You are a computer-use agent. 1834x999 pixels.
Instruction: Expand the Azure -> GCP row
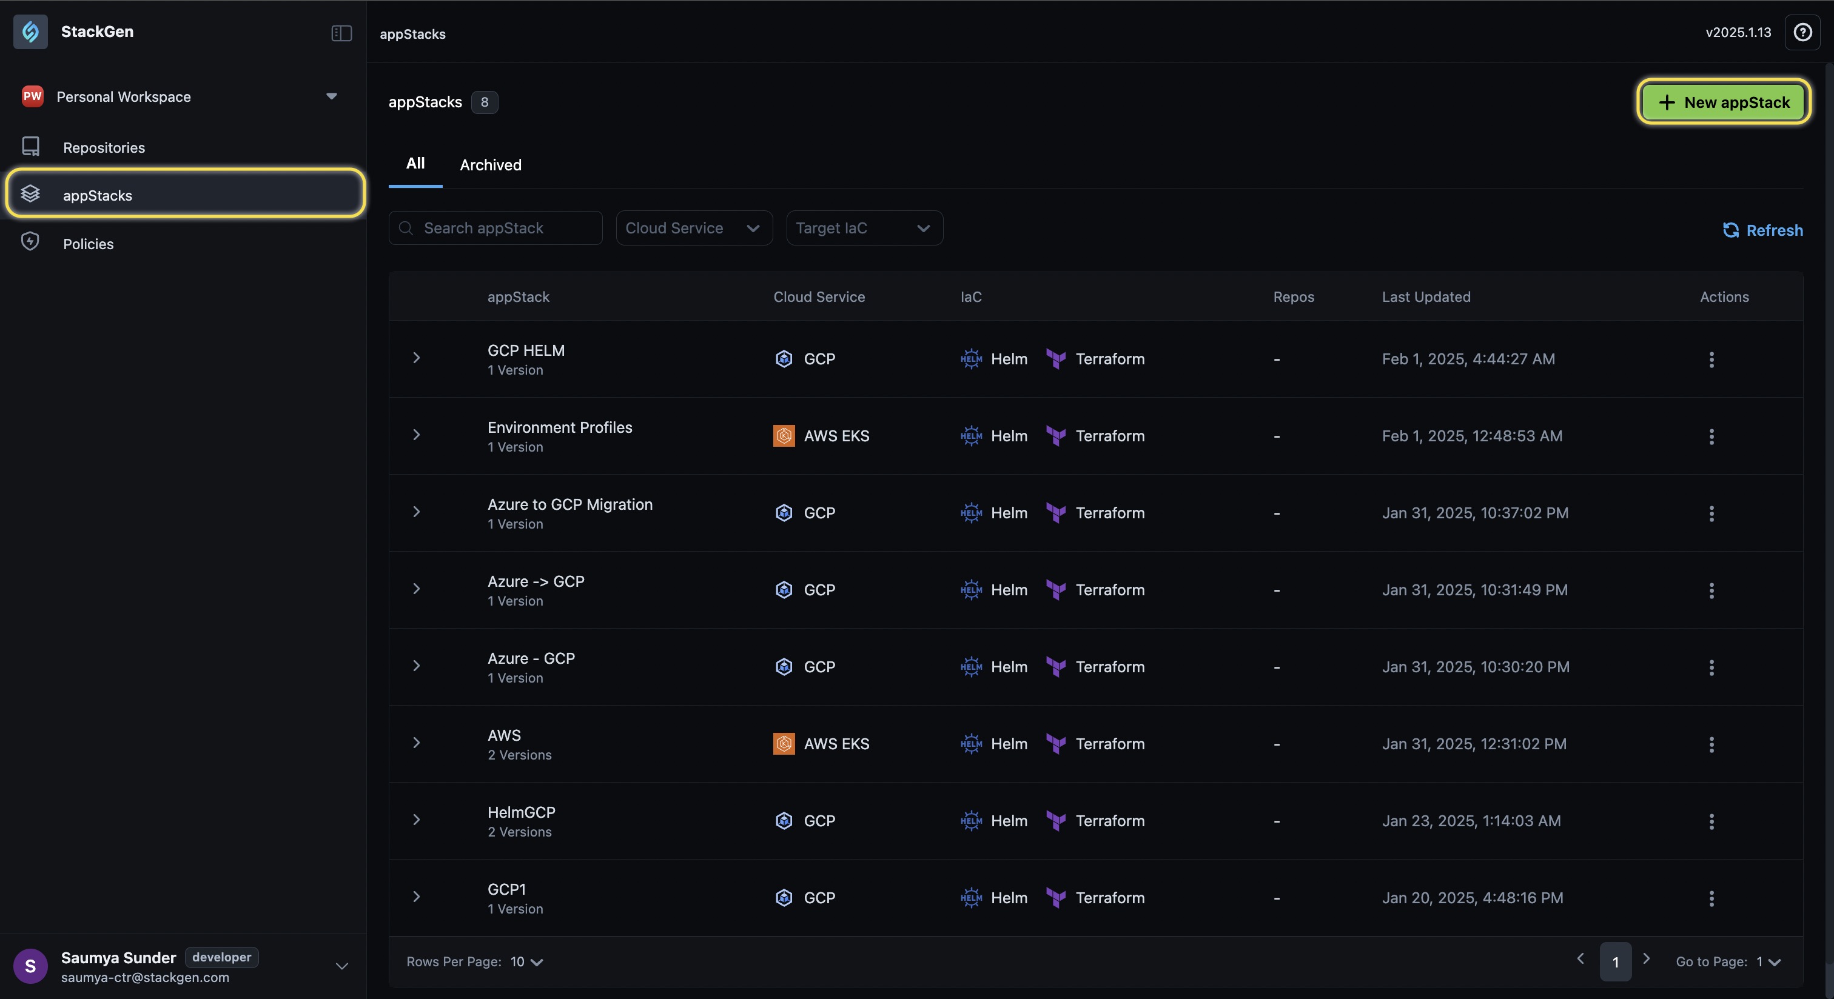(x=417, y=589)
